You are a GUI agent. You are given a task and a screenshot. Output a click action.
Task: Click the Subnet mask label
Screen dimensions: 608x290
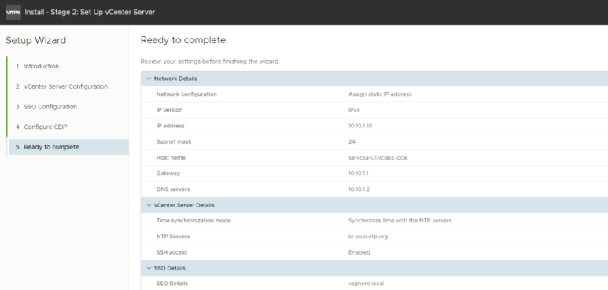(x=174, y=141)
